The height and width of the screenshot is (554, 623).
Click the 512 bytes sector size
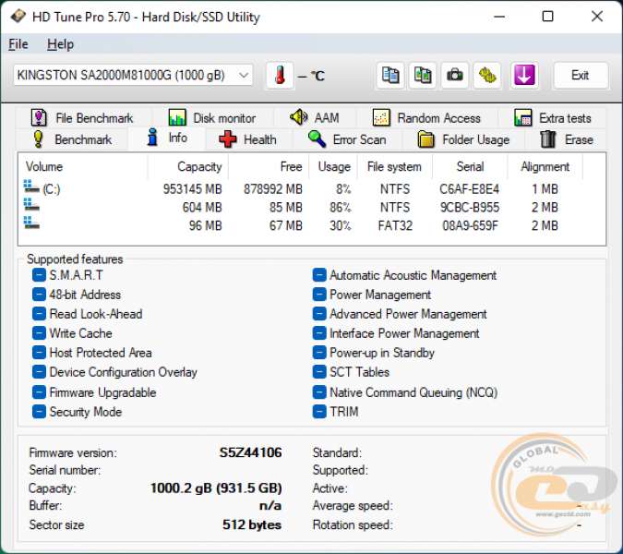[252, 524]
